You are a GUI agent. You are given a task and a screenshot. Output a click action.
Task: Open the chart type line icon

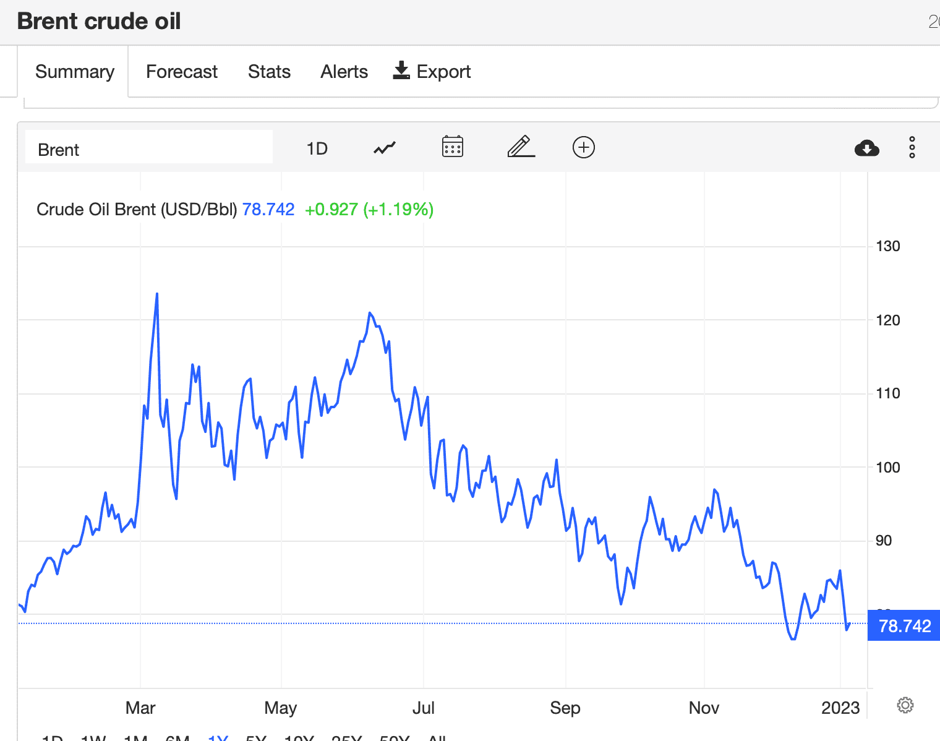(x=384, y=148)
